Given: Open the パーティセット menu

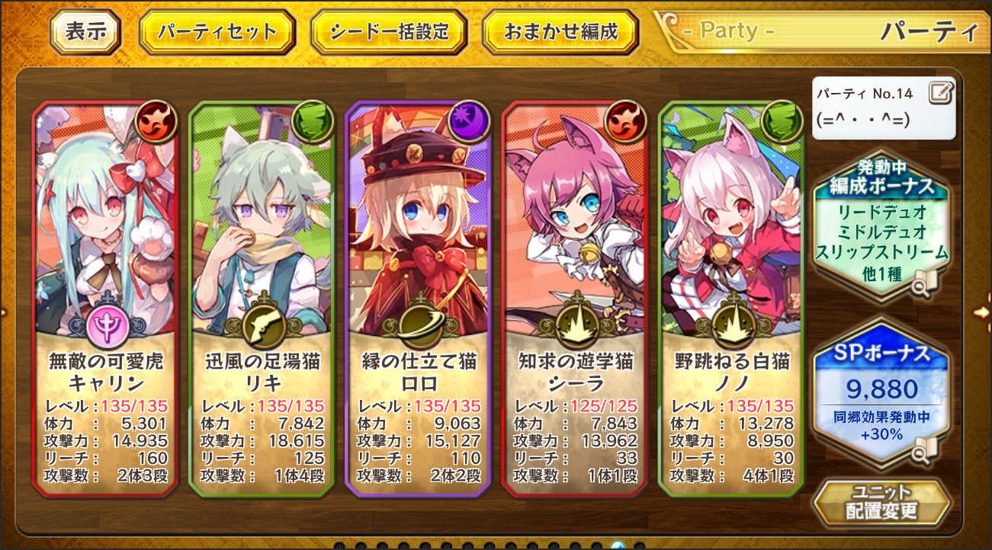Looking at the screenshot, I should click(x=217, y=31).
